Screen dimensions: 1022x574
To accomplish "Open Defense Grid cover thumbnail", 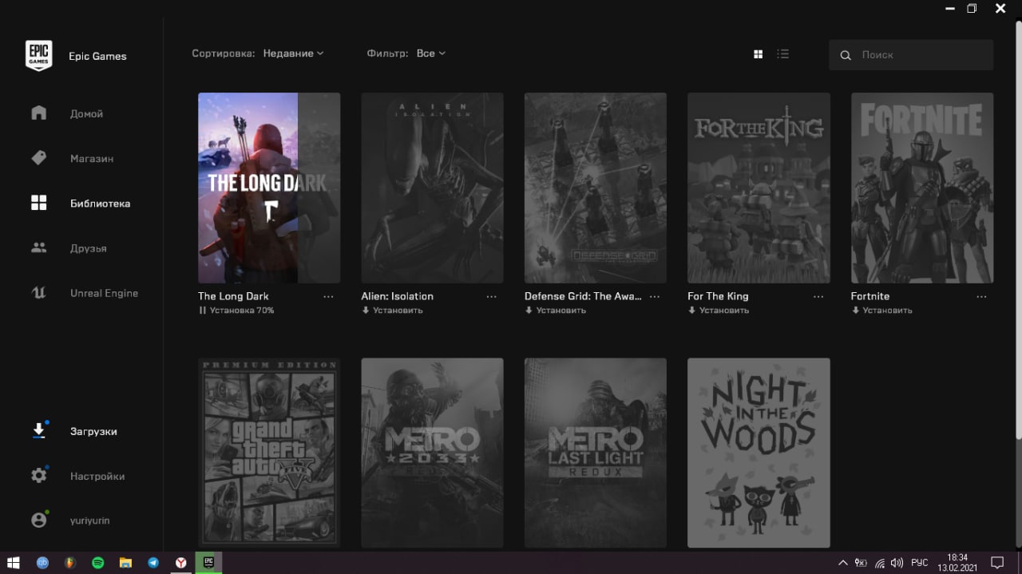I will tap(596, 188).
